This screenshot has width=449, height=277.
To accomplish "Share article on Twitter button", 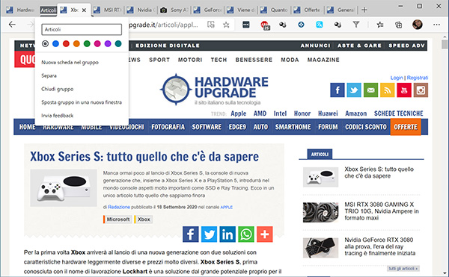I will 209,234.
